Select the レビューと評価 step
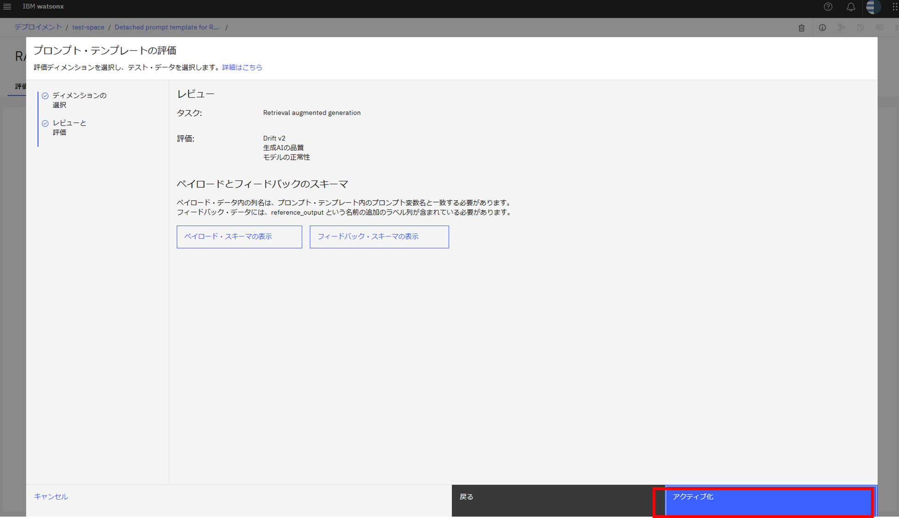The width and height of the screenshot is (899, 518). coord(69,127)
